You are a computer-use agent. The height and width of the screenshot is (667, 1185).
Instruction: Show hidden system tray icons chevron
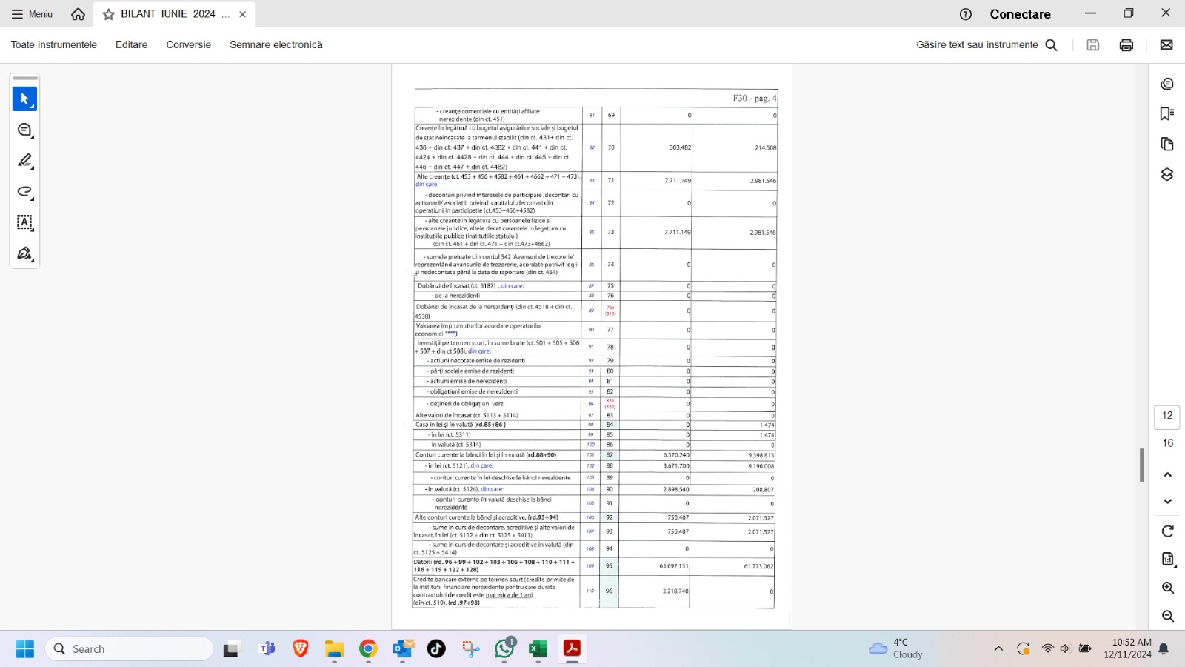[998, 648]
